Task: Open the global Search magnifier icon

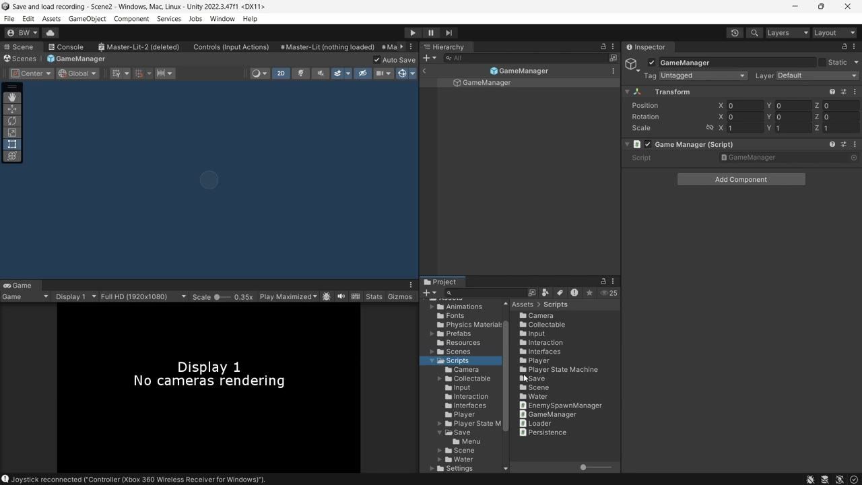Action: tap(754, 32)
